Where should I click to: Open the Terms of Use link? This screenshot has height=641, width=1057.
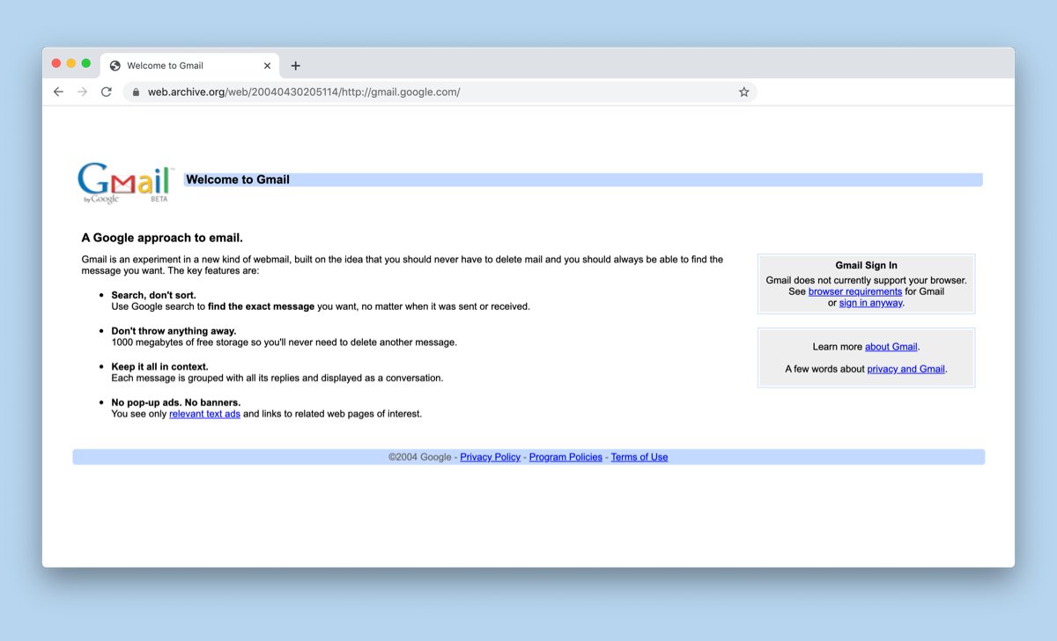pos(639,457)
